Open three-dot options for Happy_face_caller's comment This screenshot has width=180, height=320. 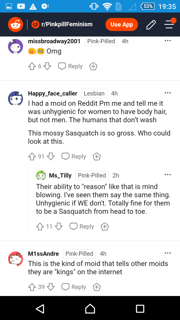tap(168, 93)
